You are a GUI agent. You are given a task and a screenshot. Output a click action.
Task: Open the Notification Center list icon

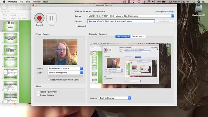(203, 2)
